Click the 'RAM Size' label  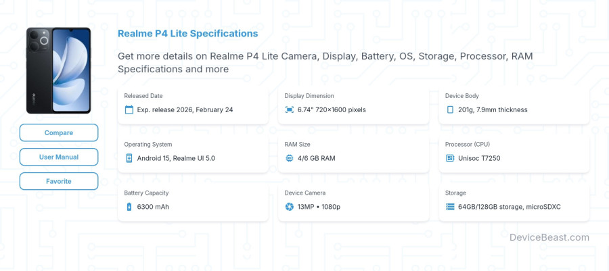(297, 144)
